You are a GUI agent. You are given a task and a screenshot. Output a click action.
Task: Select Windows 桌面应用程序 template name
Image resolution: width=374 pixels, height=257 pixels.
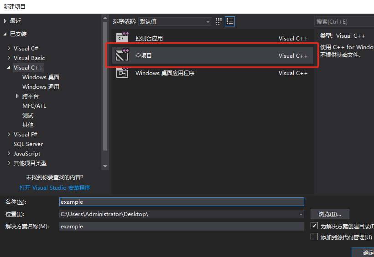pyautogui.click(x=165, y=73)
